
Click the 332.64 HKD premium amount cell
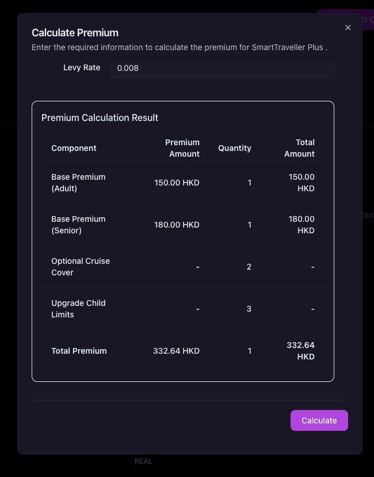176,351
